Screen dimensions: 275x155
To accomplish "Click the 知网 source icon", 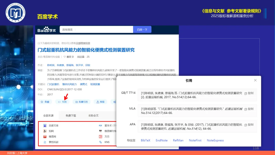I will pyautogui.click(x=45, y=131).
